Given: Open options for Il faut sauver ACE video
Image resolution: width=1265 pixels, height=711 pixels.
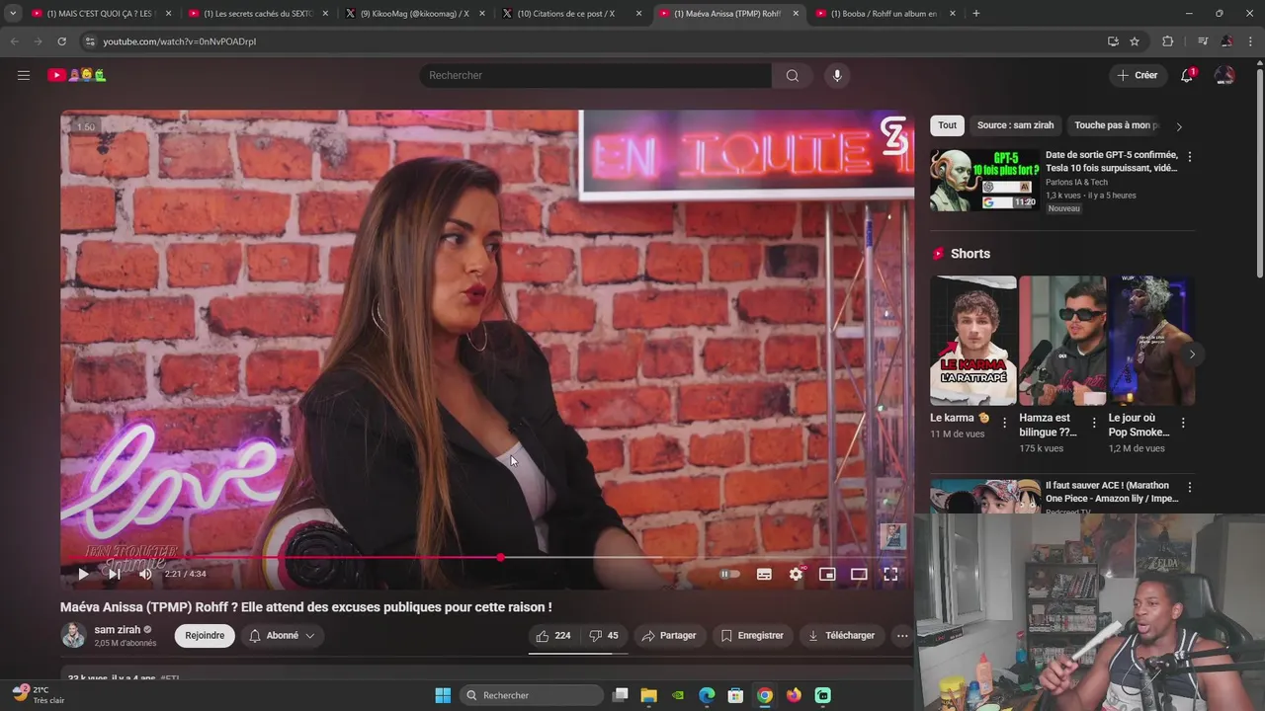Looking at the screenshot, I should (x=1189, y=488).
